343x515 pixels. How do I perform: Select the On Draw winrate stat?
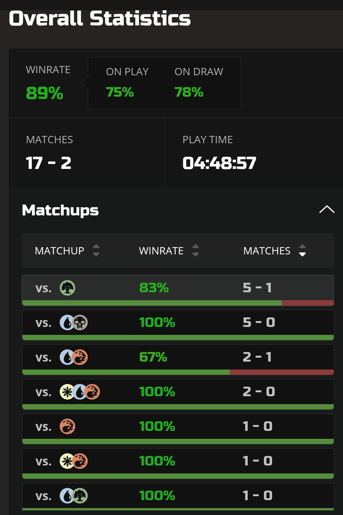click(189, 92)
